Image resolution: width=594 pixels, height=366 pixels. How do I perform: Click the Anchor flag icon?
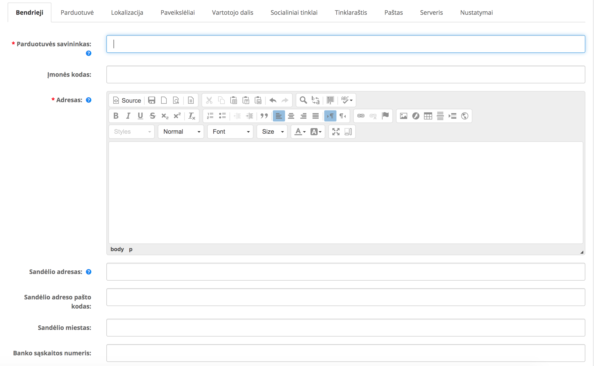[x=385, y=116]
